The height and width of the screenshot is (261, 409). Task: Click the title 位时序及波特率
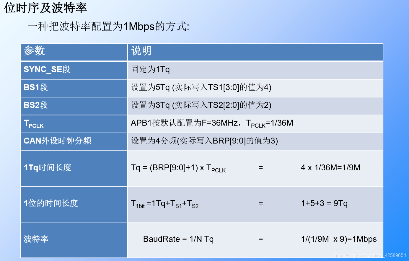click(x=45, y=8)
